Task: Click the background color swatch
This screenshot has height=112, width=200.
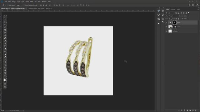Action: click(x=6, y=82)
